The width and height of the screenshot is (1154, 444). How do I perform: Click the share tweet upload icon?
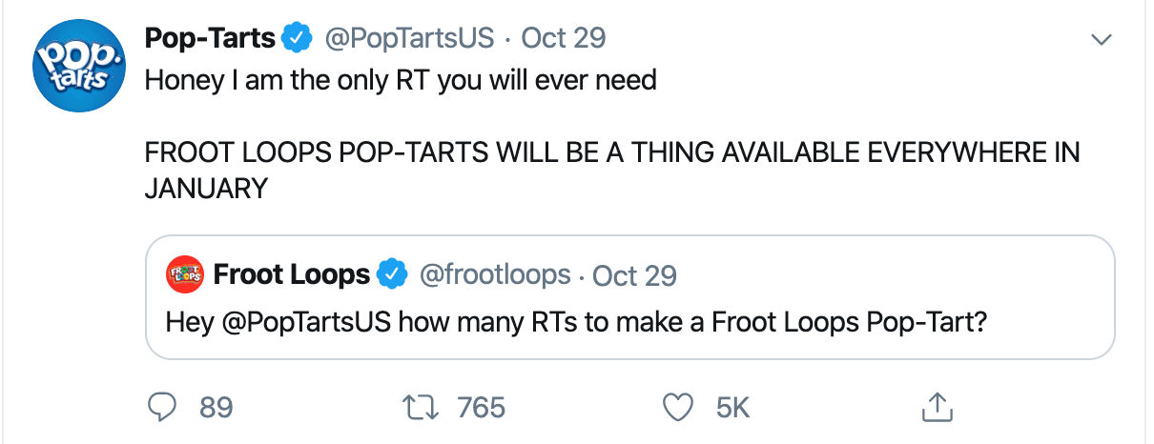point(937,408)
